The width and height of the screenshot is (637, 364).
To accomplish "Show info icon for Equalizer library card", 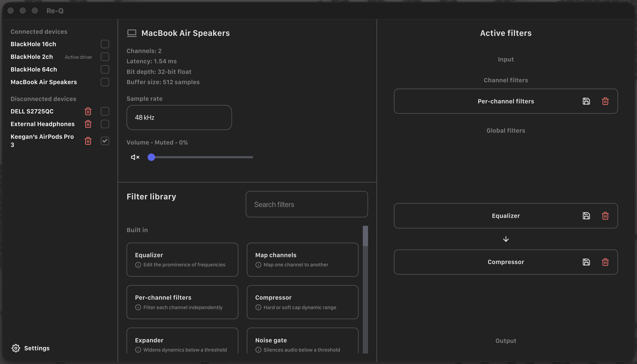I will 138,265.
